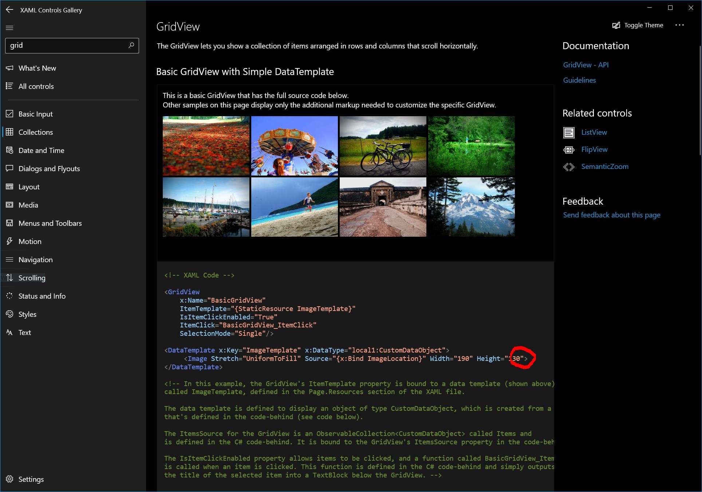
Task: Click the Styles palette icon
Action: point(10,314)
